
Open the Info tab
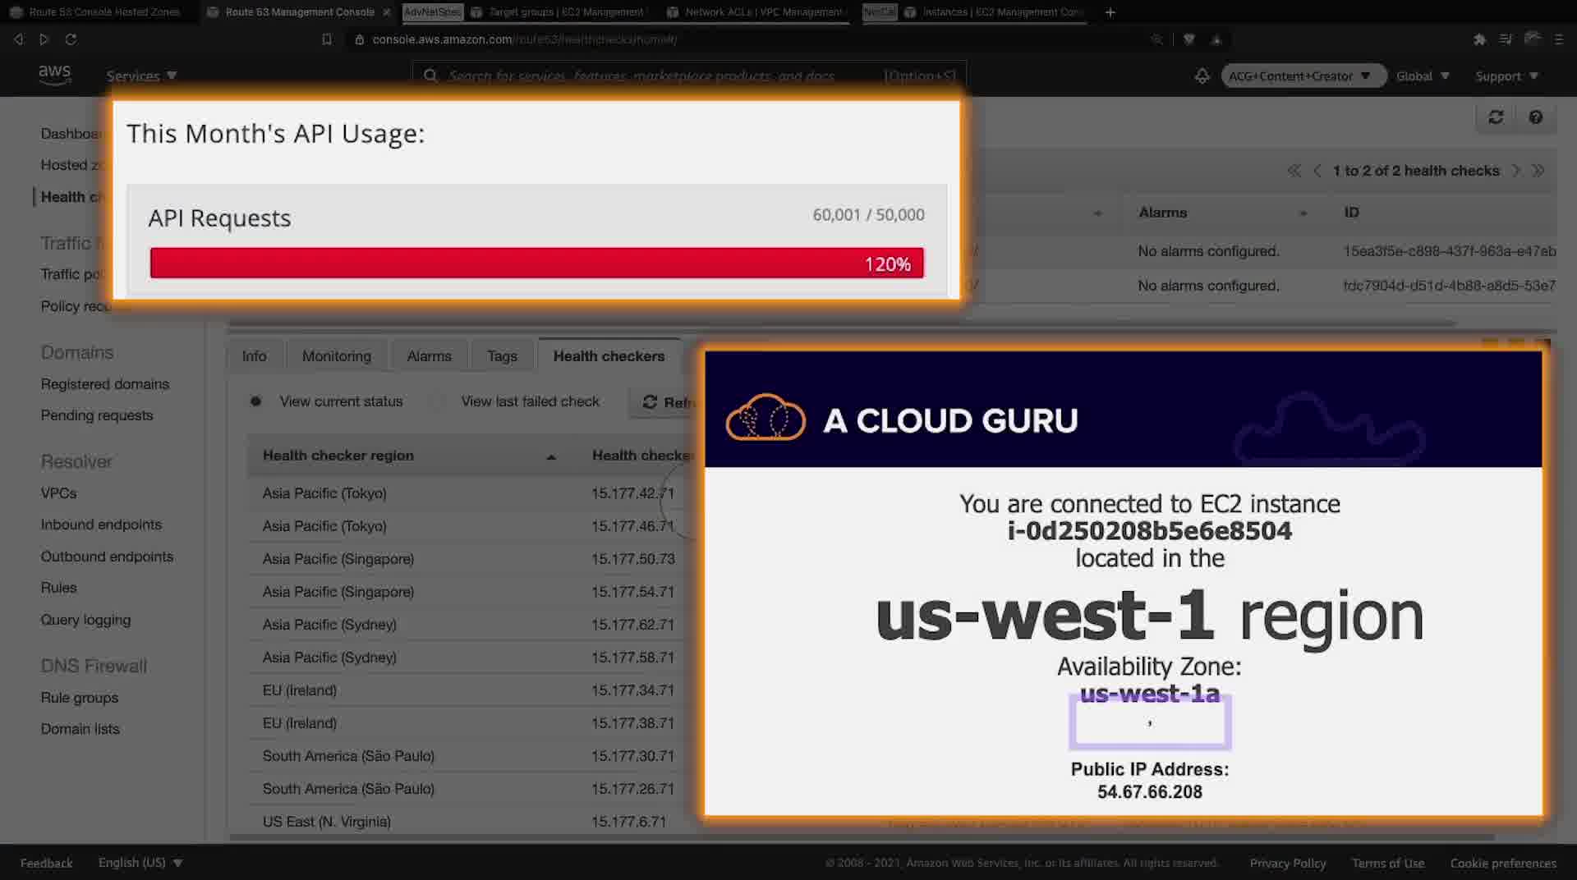pos(254,356)
